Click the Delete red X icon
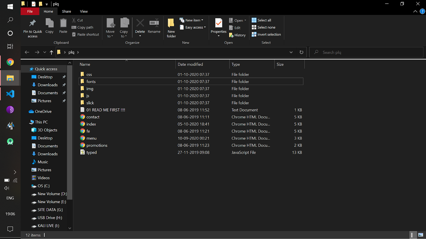The width and height of the screenshot is (426, 239). point(140,23)
